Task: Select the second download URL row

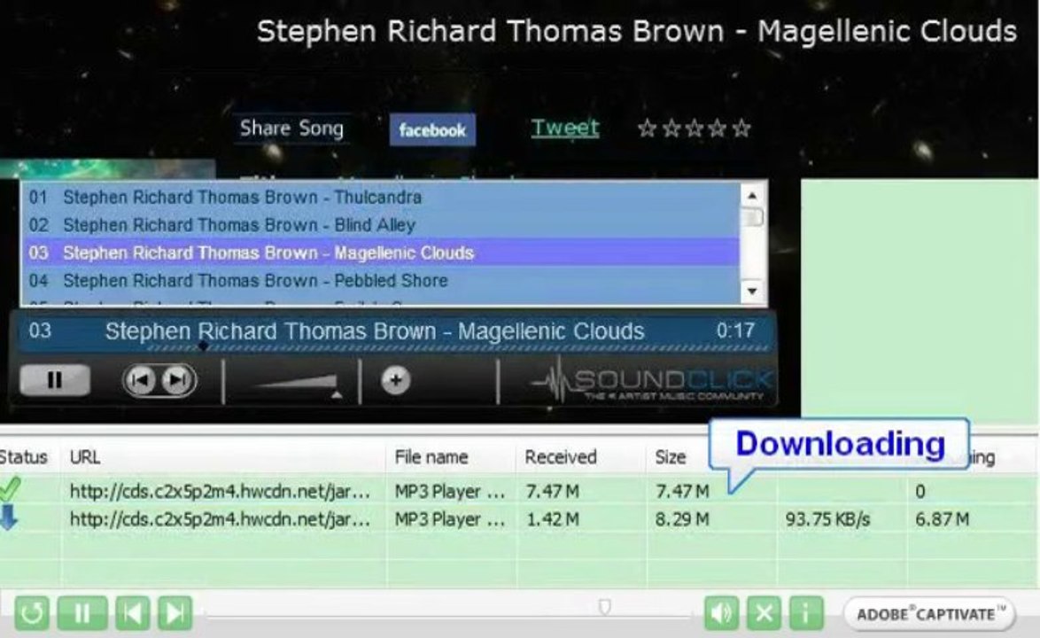Action: [x=221, y=519]
